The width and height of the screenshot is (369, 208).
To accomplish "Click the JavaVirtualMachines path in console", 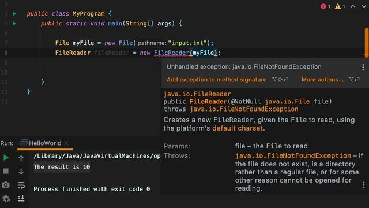I will [x=97, y=156].
